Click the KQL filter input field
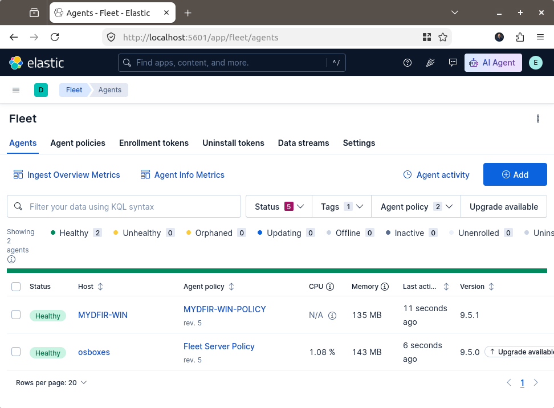 pos(124,207)
